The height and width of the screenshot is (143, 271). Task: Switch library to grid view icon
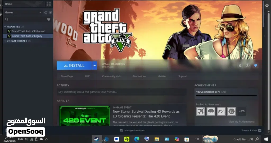[x=49, y=4]
